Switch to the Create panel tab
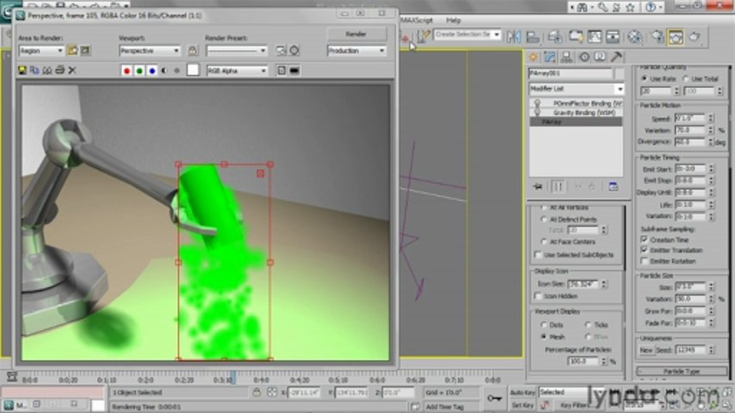This screenshot has width=735, height=413. point(533,57)
